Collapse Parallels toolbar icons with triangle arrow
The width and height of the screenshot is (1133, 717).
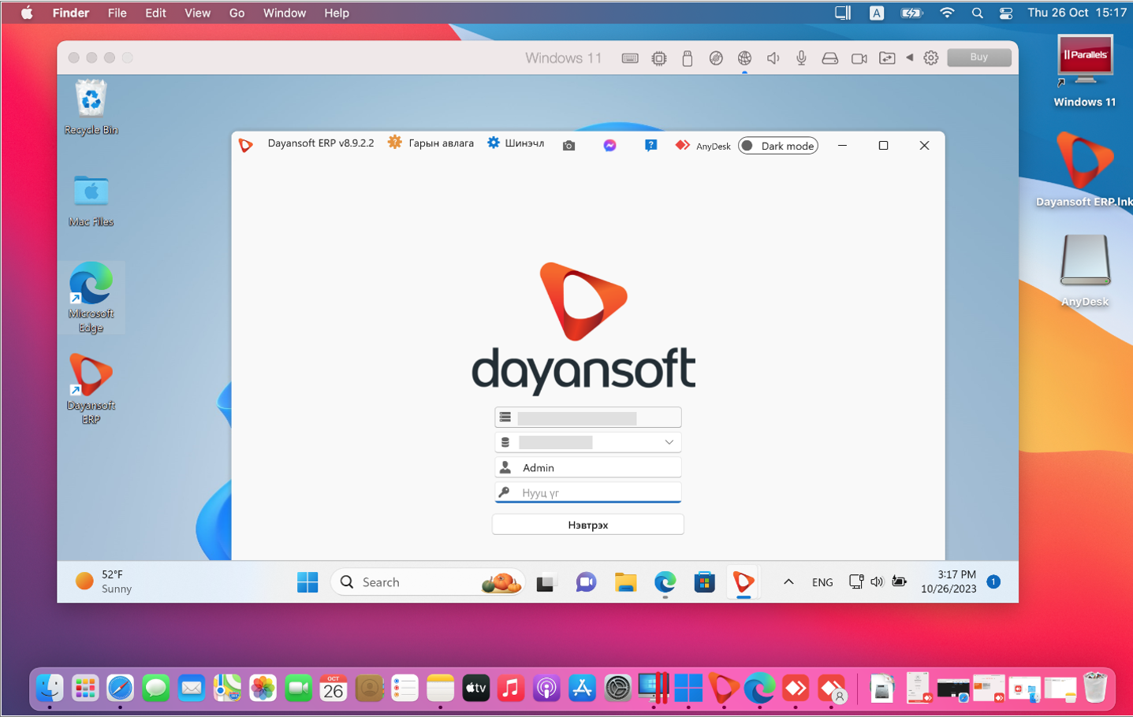tap(909, 58)
